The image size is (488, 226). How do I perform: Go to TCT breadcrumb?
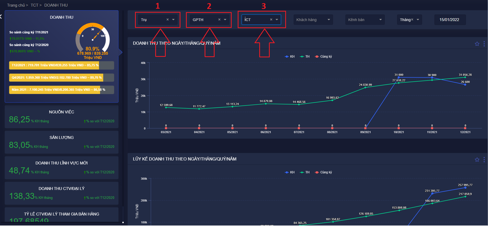click(34, 5)
